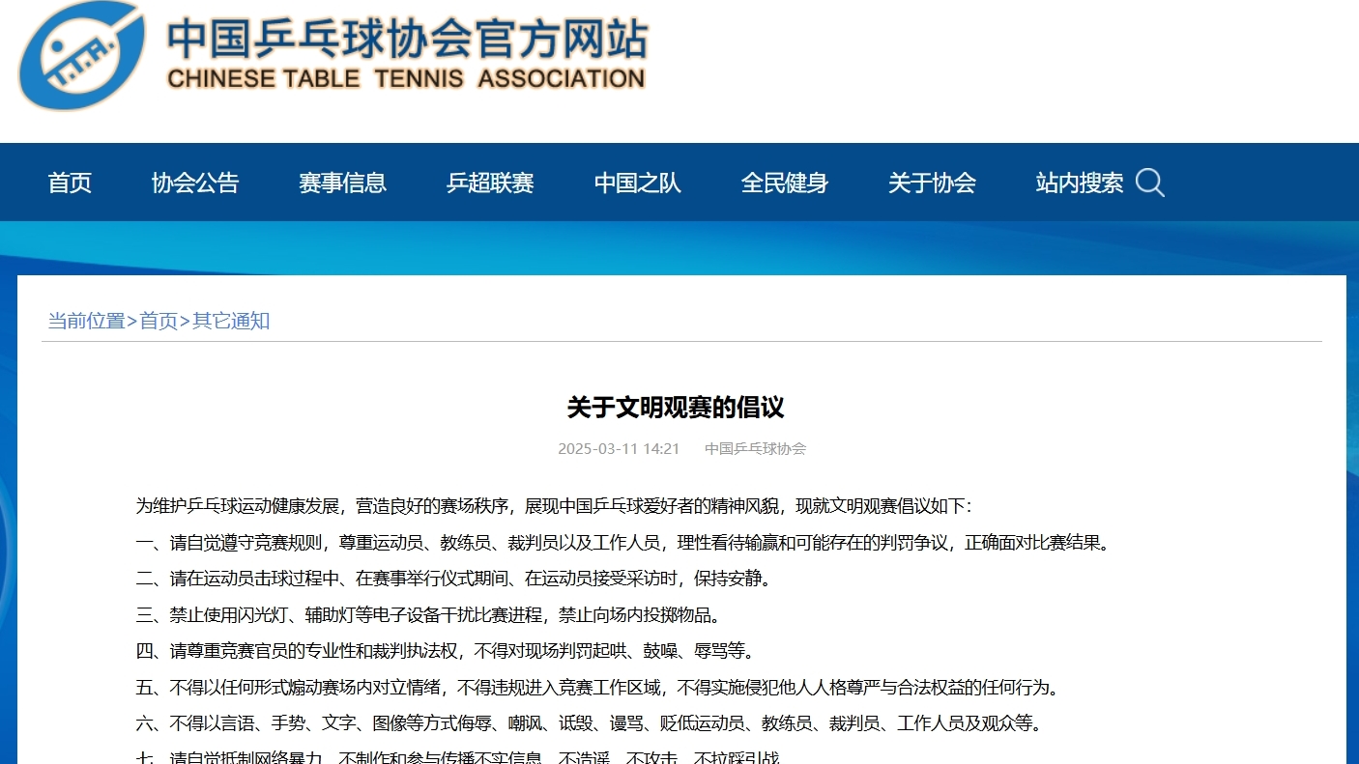This screenshot has width=1359, height=764.
Task: Click the article title 关于文明观赛的倡议
Action: (x=676, y=408)
